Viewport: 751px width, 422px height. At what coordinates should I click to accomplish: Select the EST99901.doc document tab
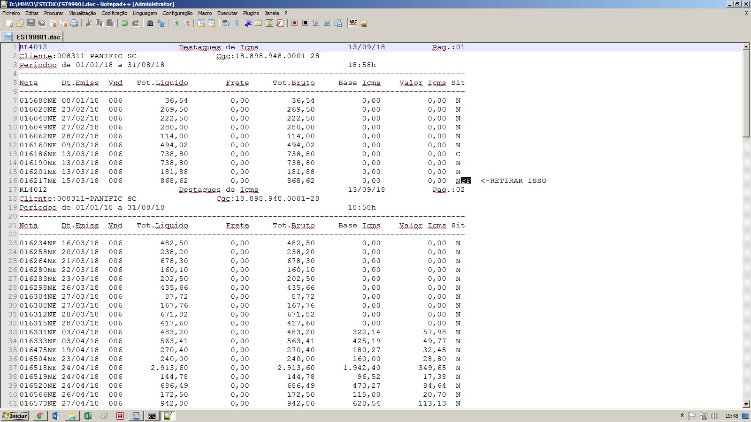(x=33, y=37)
